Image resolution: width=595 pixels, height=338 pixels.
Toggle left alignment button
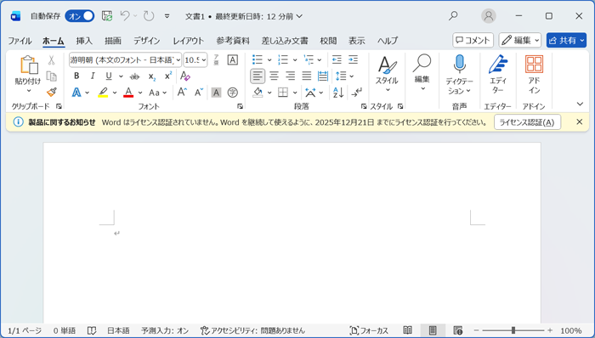pyautogui.click(x=258, y=76)
